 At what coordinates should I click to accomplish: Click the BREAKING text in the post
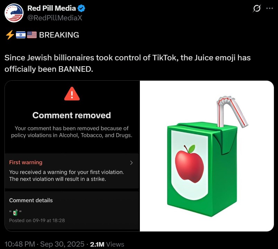[59, 35]
